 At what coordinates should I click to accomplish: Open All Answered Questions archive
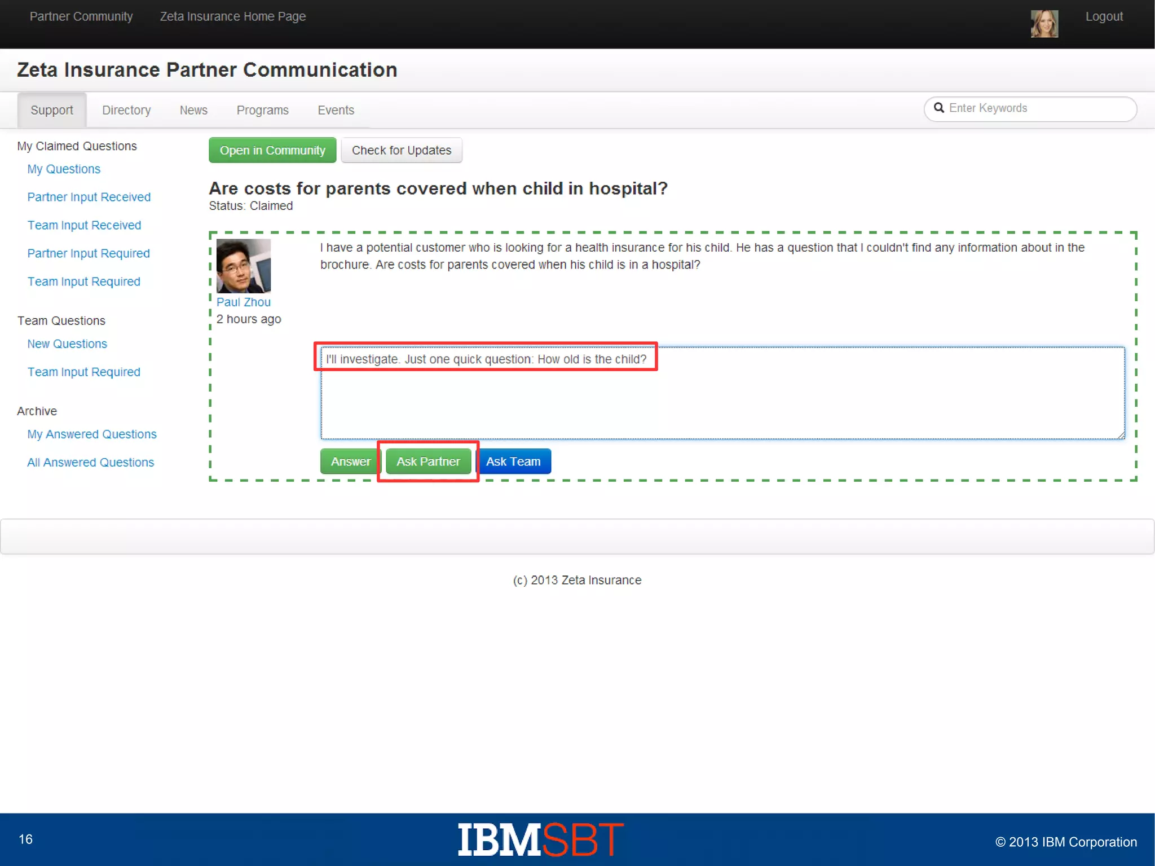(x=91, y=462)
